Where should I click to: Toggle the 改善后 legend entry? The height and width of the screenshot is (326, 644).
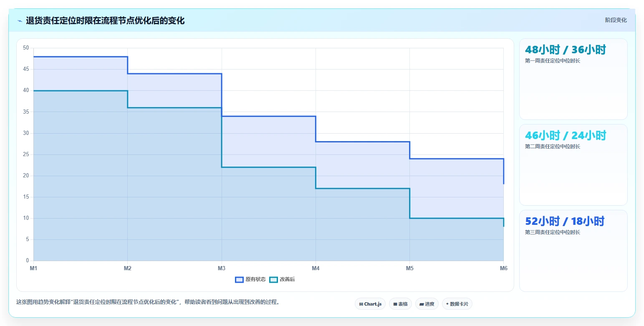pyautogui.click(x=282, y=279)
